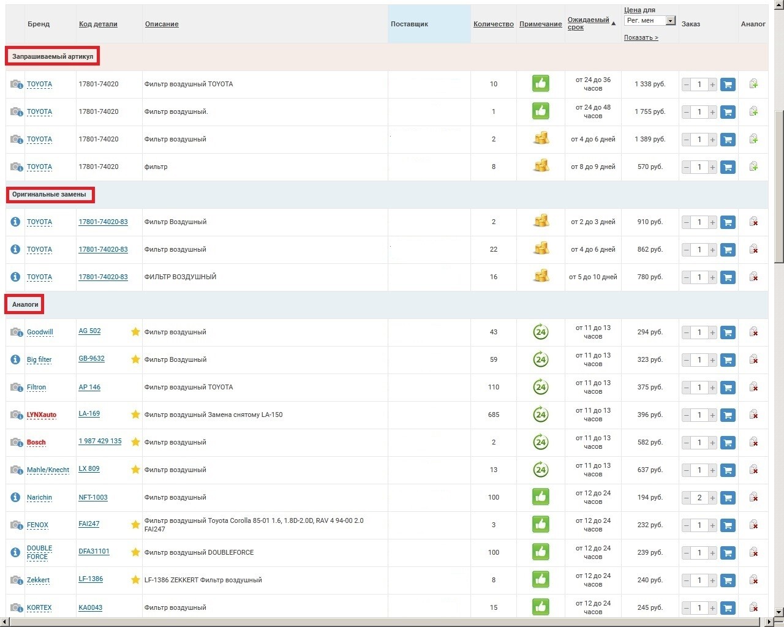This screenshot has height=627, width=784.
Task: Add Bosch 1 987 429 135 to cart
Action: (728, 443)
